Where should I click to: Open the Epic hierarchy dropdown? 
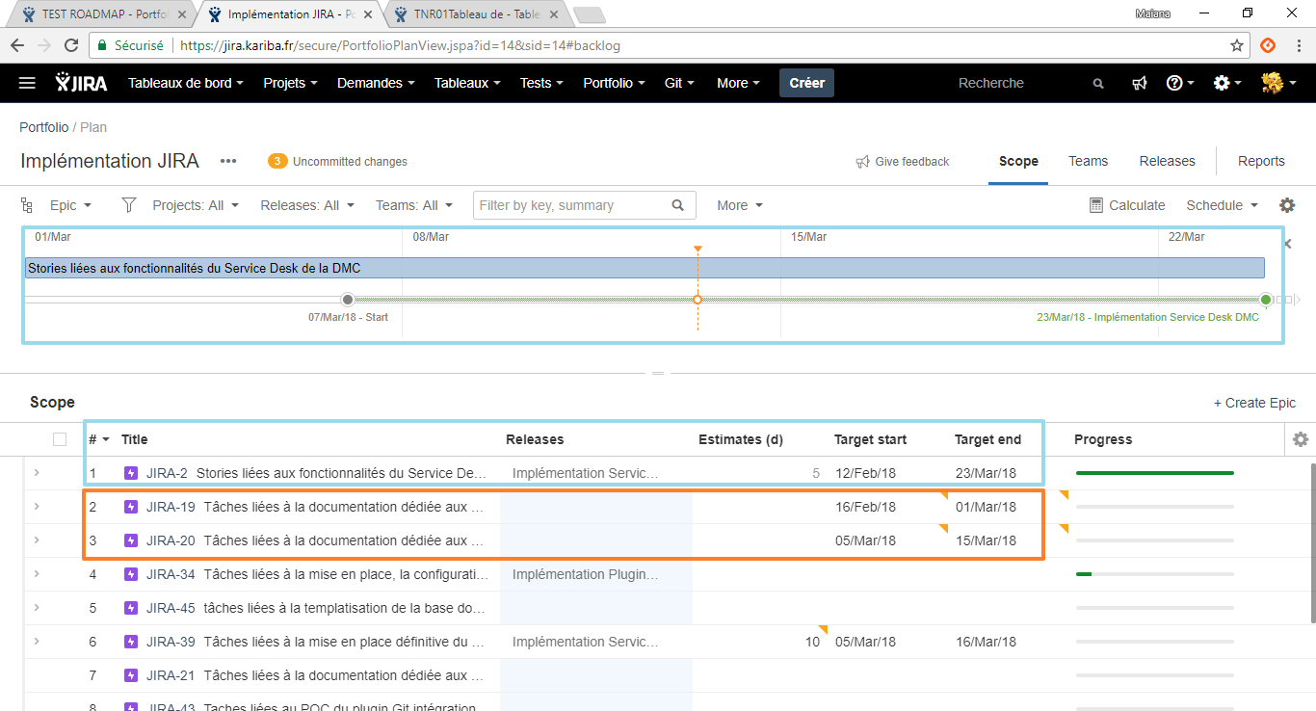click(71, 205)
